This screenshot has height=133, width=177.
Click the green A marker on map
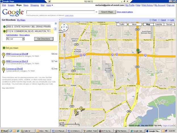138,51
